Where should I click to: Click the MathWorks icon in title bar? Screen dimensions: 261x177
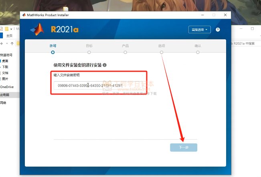point(23,15)
